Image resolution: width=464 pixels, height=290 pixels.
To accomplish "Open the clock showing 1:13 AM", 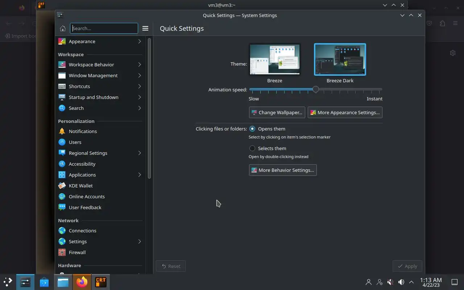I will click(431, 282).
